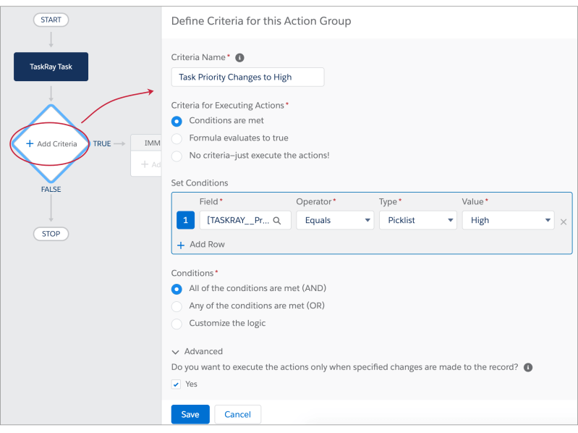Click the STOP node in the flow

coord(51,234)
